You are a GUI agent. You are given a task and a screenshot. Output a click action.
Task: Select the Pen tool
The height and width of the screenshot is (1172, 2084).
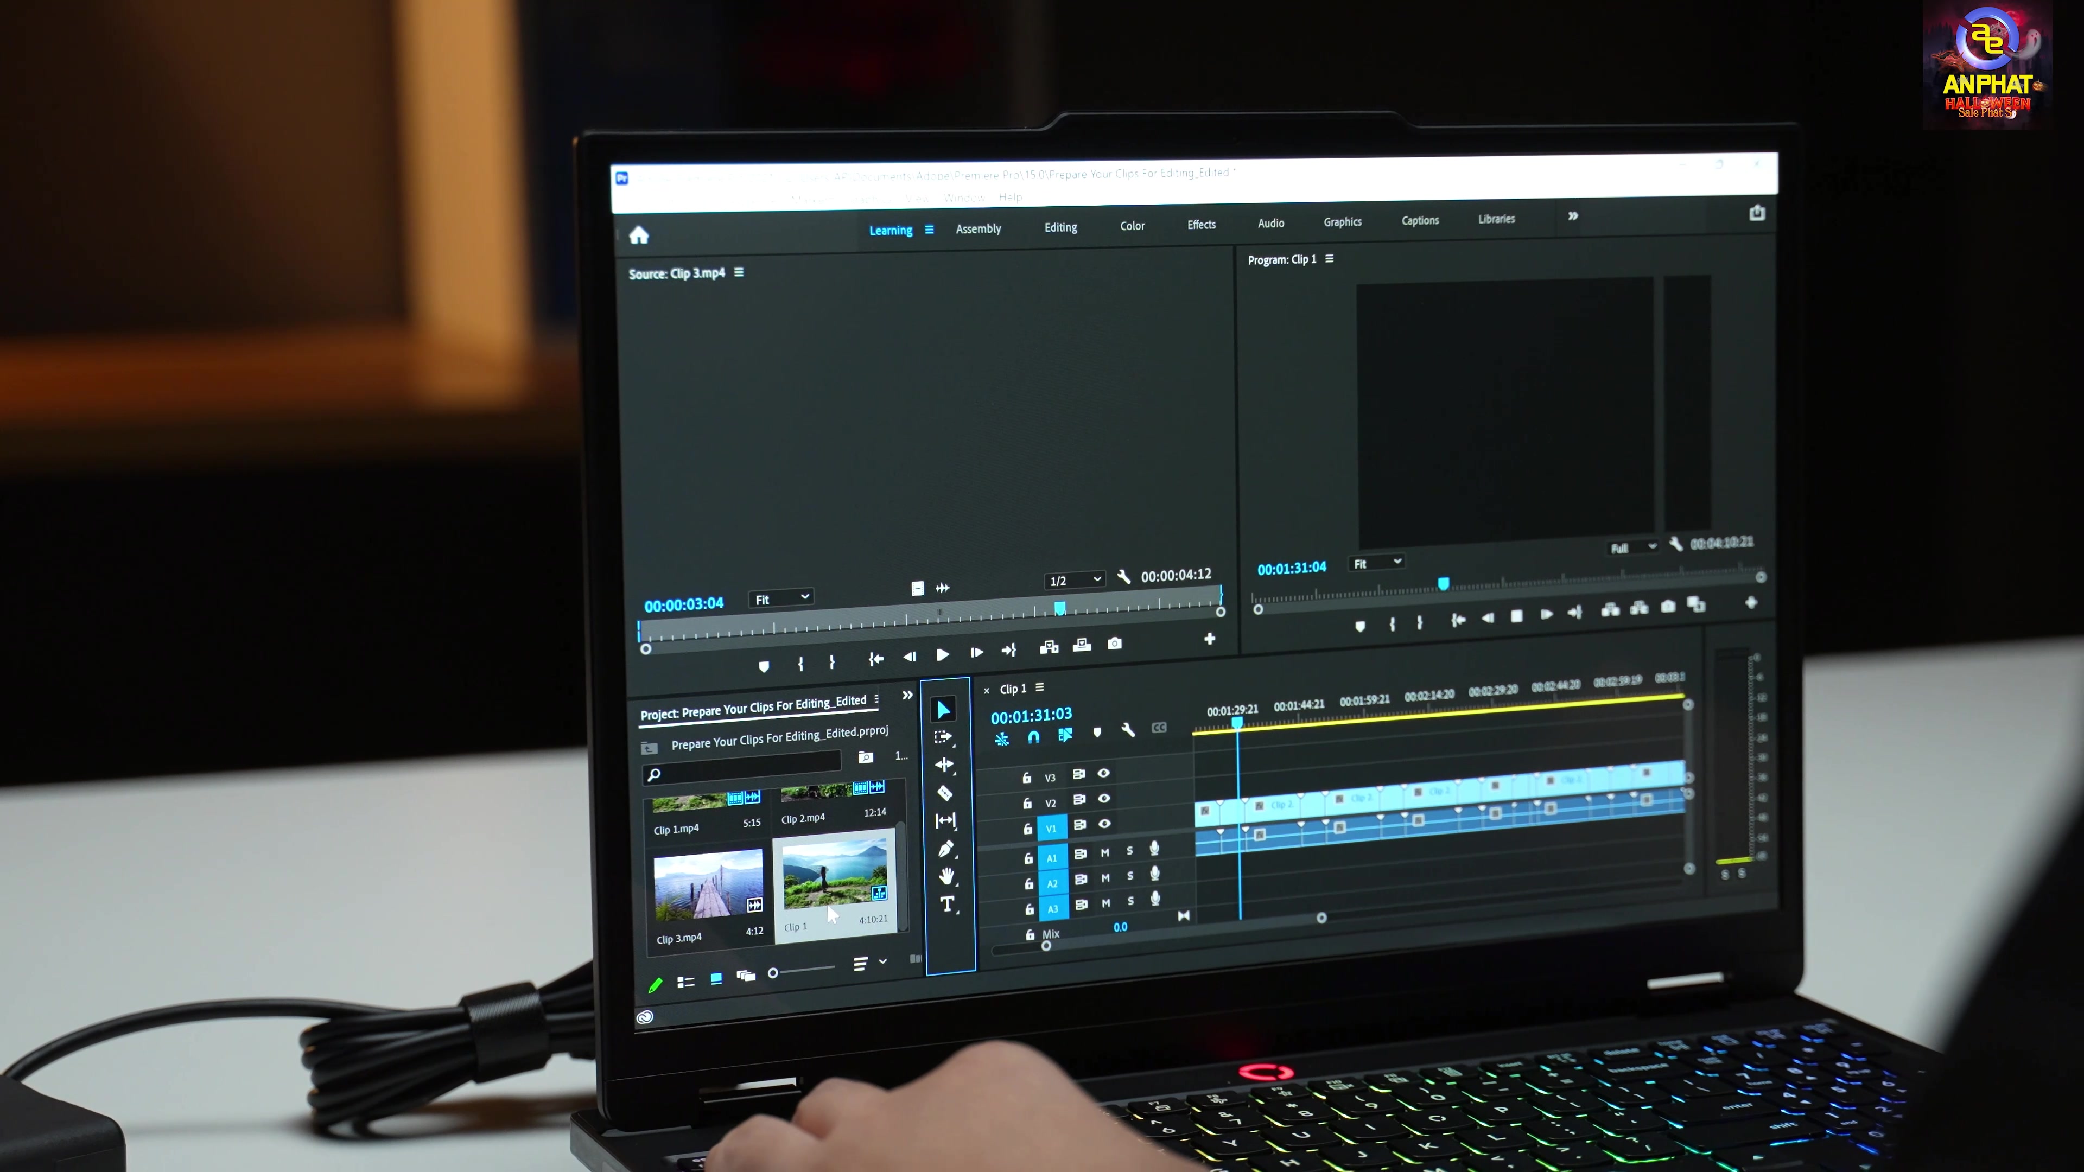coord(946,849)
